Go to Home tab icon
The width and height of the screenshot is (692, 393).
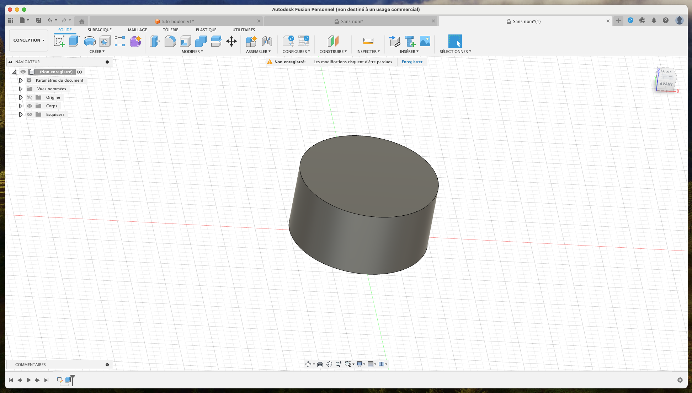[x=82, y=21]
